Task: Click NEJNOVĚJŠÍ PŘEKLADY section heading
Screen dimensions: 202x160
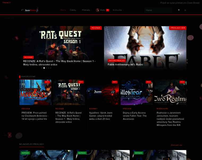Action: [32, 144]
